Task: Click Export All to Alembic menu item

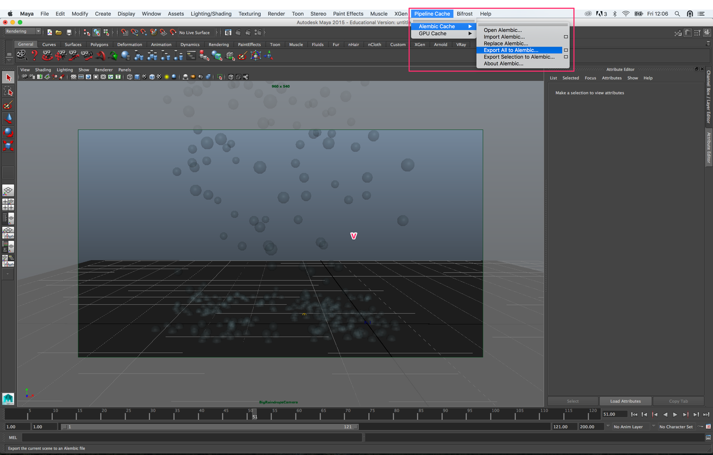Action: 511,50
